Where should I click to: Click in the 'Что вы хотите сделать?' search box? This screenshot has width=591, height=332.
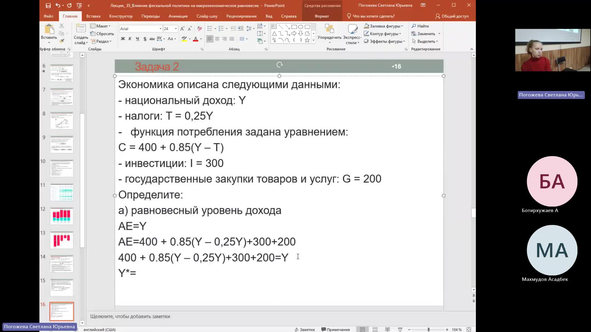tap(371, 16)
